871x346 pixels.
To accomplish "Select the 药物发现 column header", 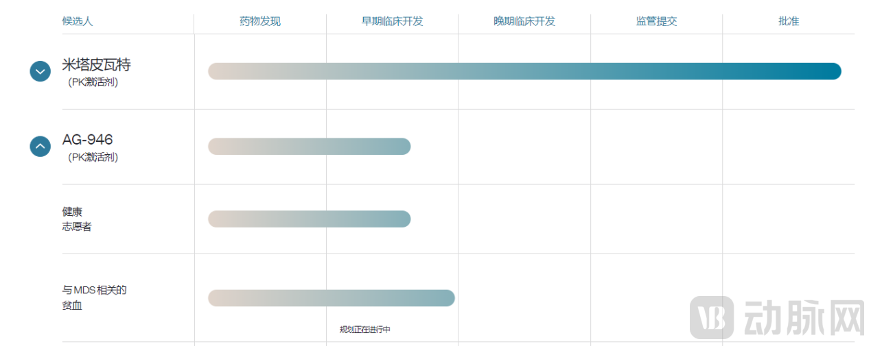I will (260, 21).
